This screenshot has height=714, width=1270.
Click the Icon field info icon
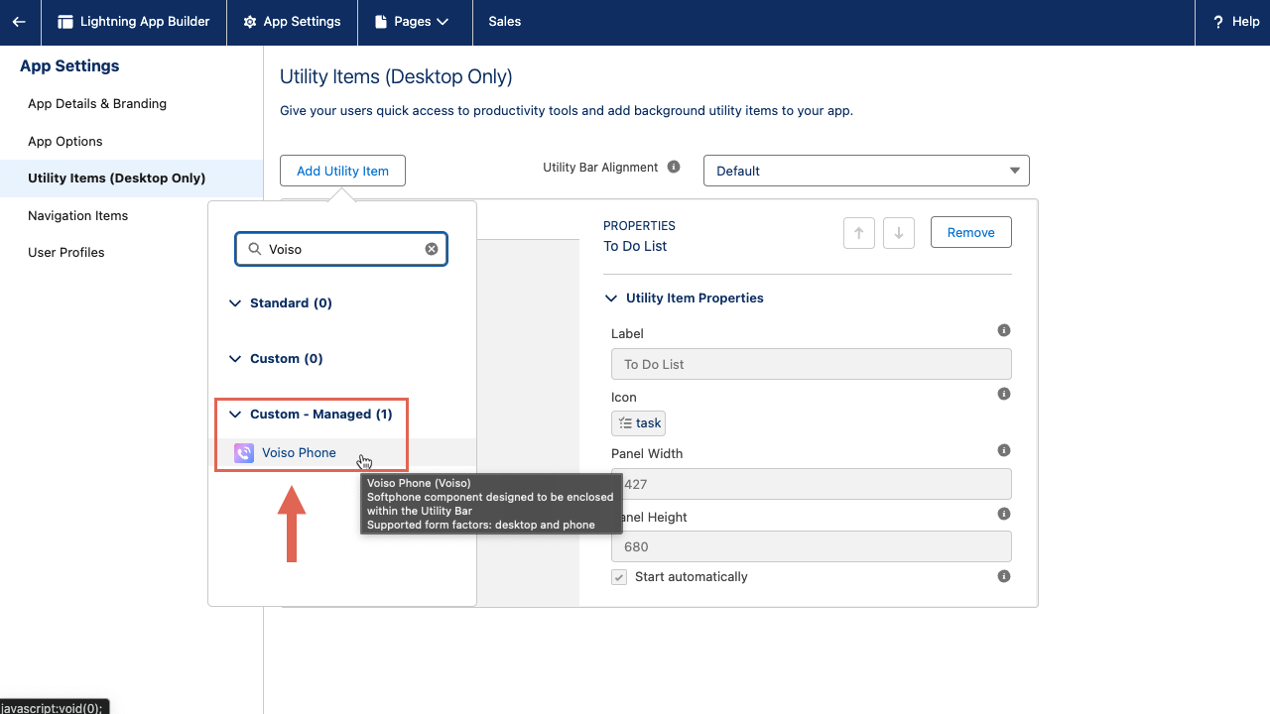(1004, 394)
